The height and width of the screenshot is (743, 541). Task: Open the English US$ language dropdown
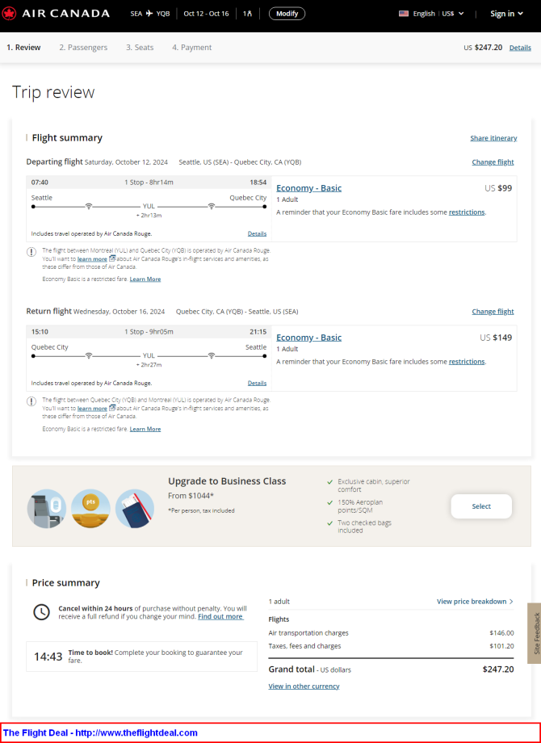click(x=438, y=14)
